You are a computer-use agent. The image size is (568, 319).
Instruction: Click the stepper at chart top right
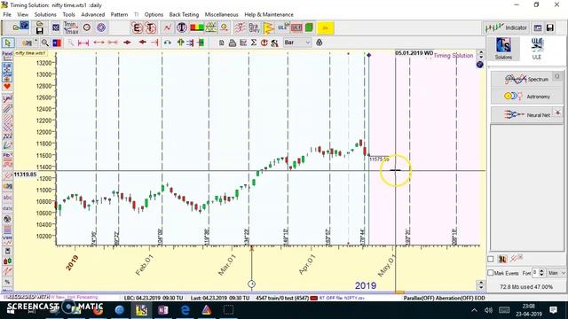(x=481, y=55)
